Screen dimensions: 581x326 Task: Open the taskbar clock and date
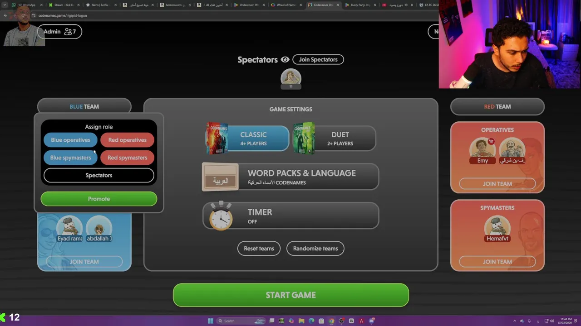(x=565, y=321)
